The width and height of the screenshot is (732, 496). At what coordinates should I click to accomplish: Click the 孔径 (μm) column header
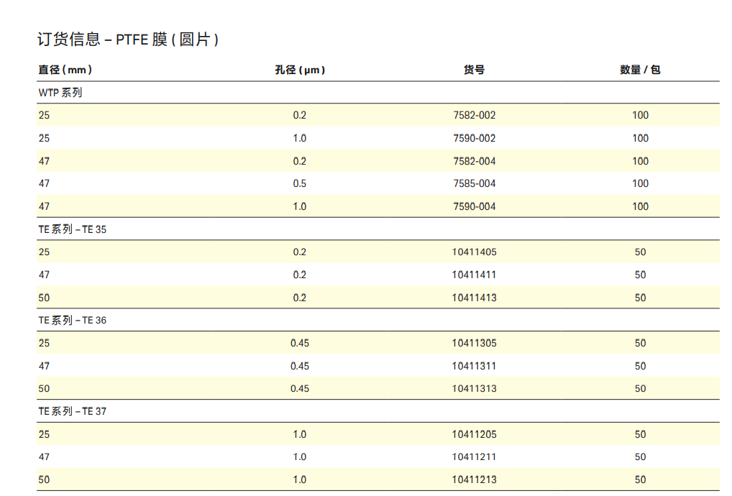299,70
